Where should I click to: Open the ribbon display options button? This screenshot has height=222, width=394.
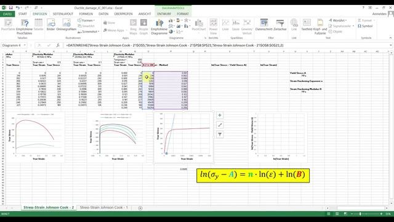(x=370, y=8)
